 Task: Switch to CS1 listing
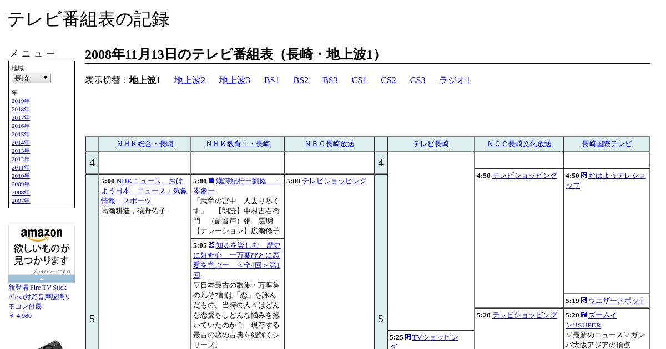tap(359, 80)
